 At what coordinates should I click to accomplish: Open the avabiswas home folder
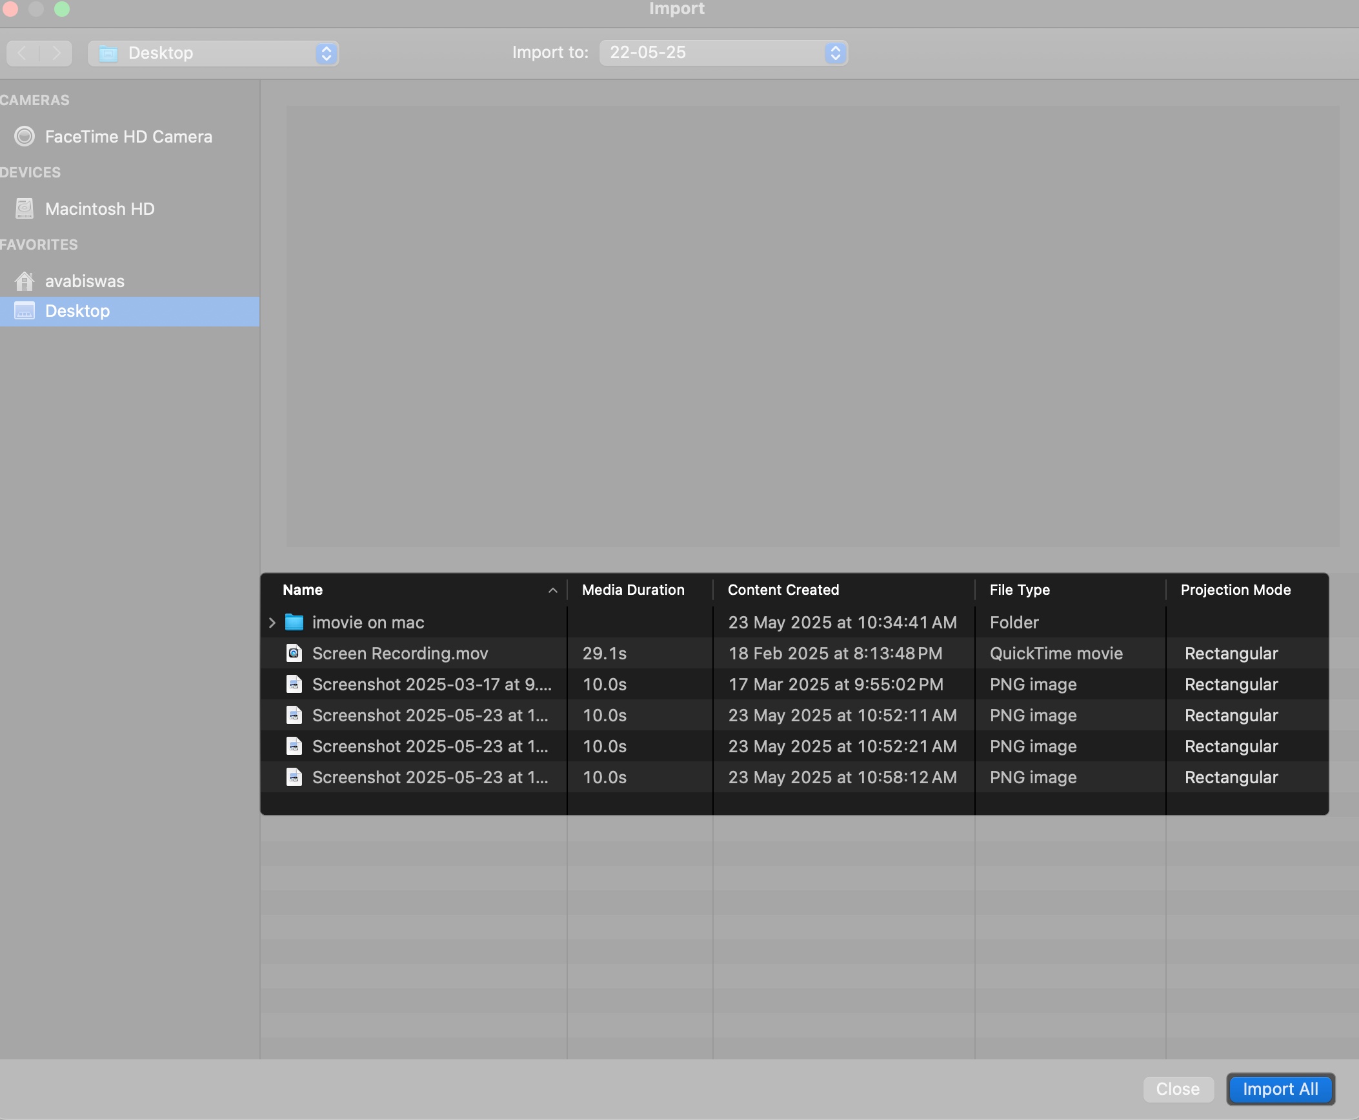click(x=84, y=281)
